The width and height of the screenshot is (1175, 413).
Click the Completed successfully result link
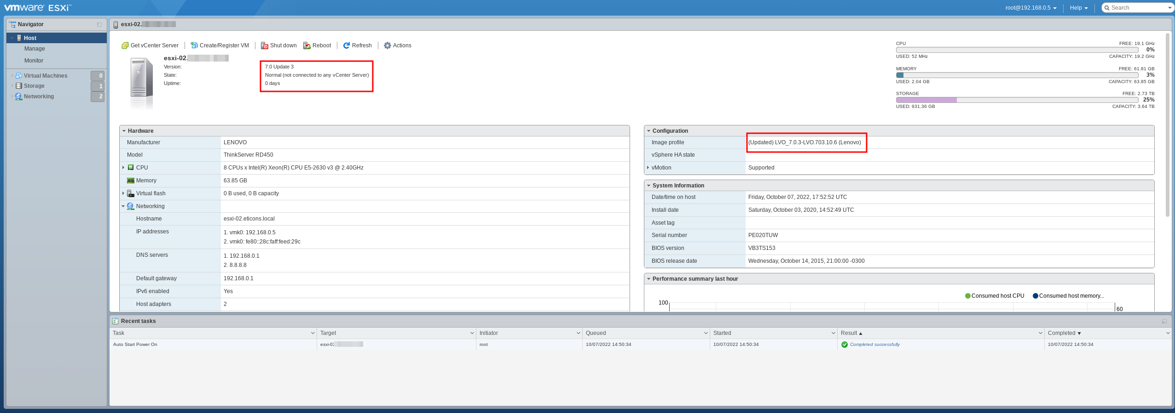pos(874,345)
